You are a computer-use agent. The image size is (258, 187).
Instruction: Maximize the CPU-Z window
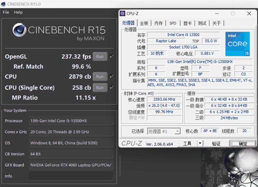coord(233,14)
